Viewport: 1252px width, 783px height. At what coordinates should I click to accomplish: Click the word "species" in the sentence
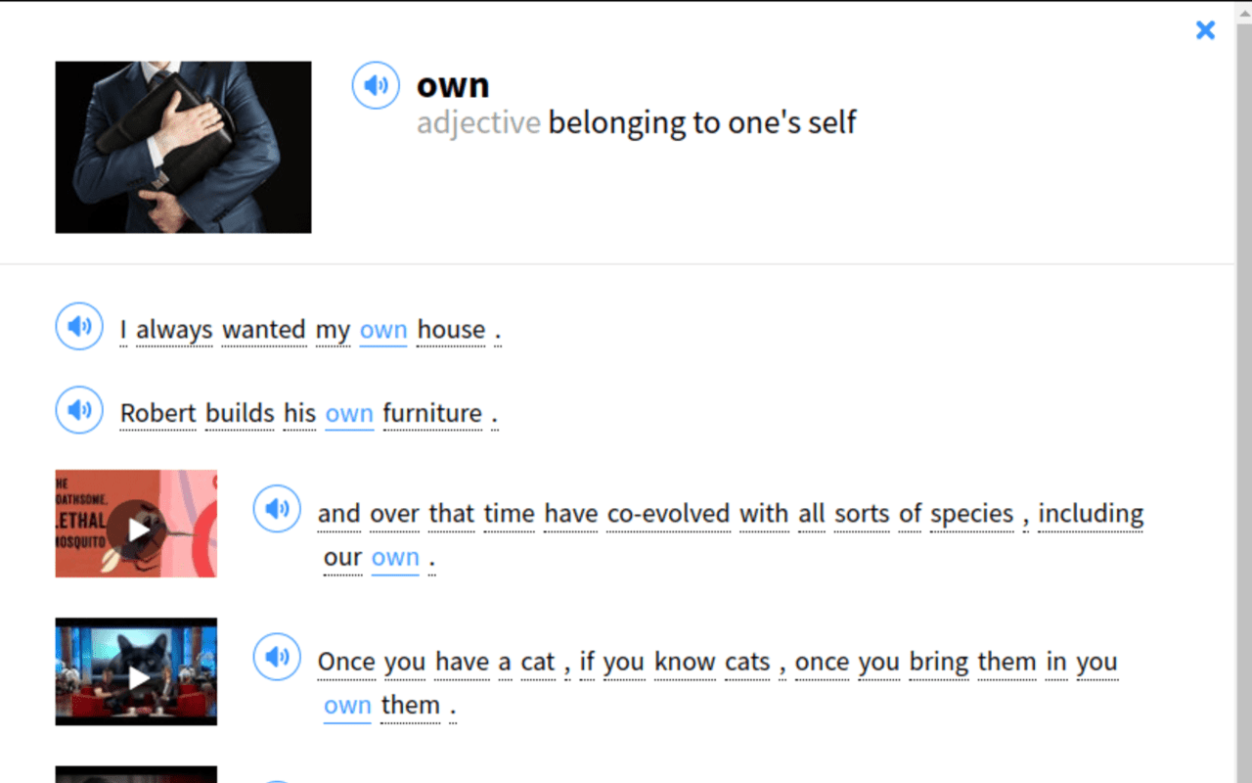coord(971,514)
